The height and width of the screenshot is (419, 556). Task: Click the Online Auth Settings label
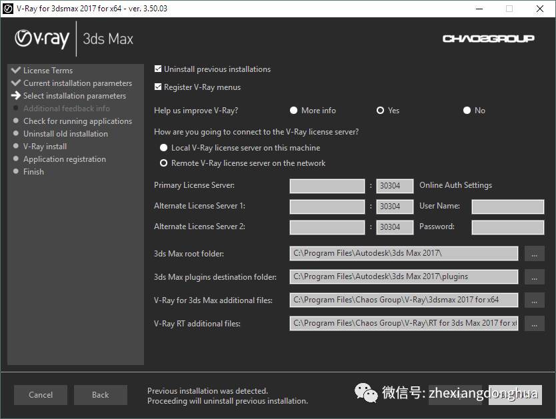pyautogui.click(x=455, y=185)
